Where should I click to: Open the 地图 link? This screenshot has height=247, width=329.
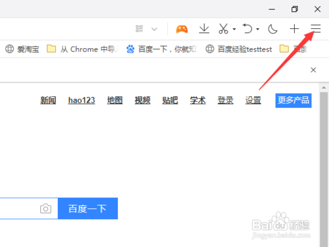point(114,100)
